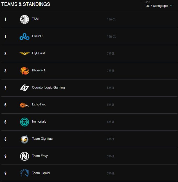Viewport: 178px width, 182px height.
Task: Click the Team Liquid horse logo
Action: [x=25, y=173]
